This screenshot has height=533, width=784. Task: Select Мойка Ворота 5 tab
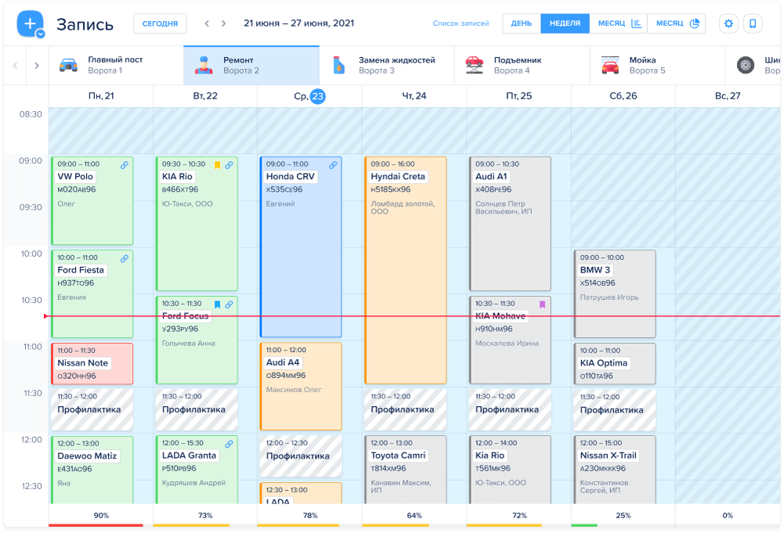657,66
